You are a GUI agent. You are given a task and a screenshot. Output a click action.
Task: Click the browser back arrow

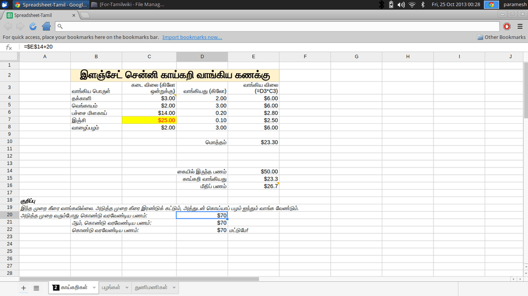[8, 26]
